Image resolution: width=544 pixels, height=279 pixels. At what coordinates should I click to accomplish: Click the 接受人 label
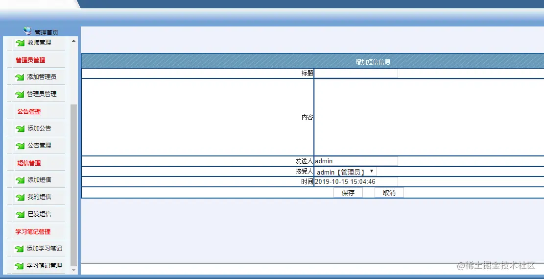point(304,171)
